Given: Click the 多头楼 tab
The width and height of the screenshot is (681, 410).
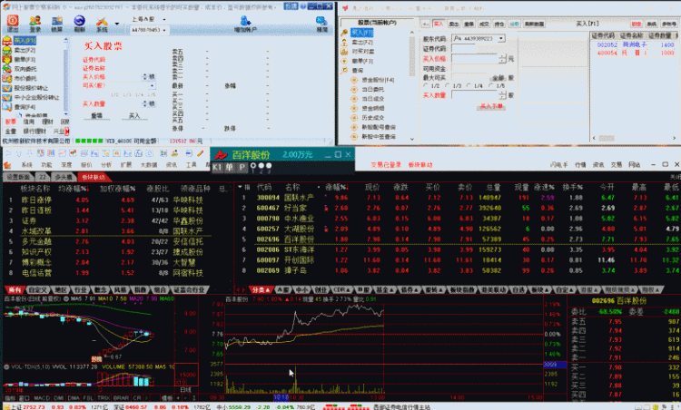Looking at the screenshot, I should coord(64,177).
